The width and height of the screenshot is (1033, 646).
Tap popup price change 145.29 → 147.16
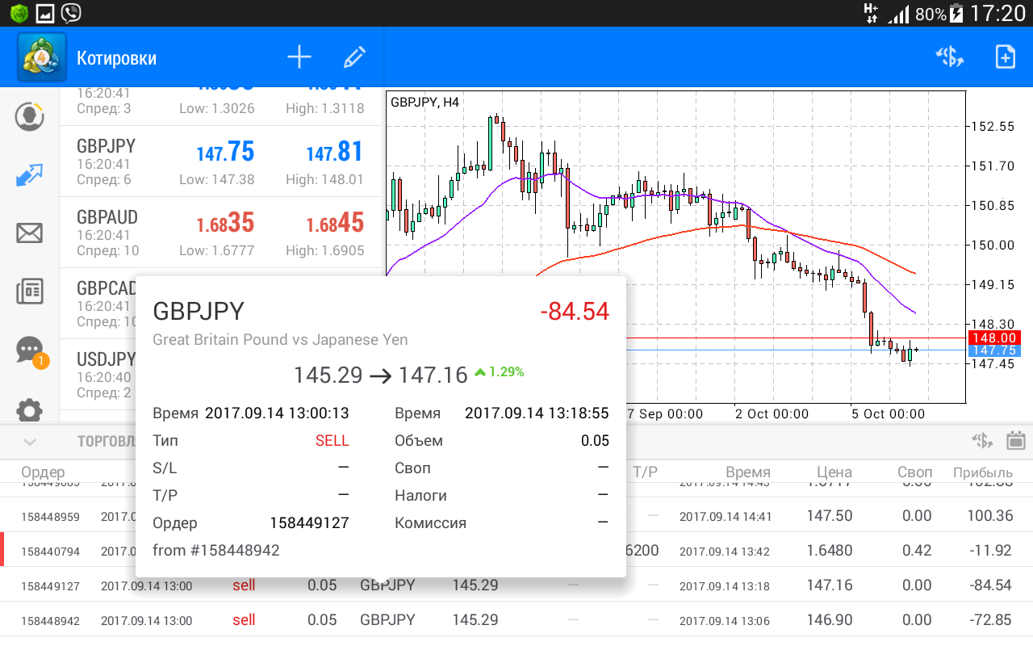pyautogui.click(x=381, y=375)
